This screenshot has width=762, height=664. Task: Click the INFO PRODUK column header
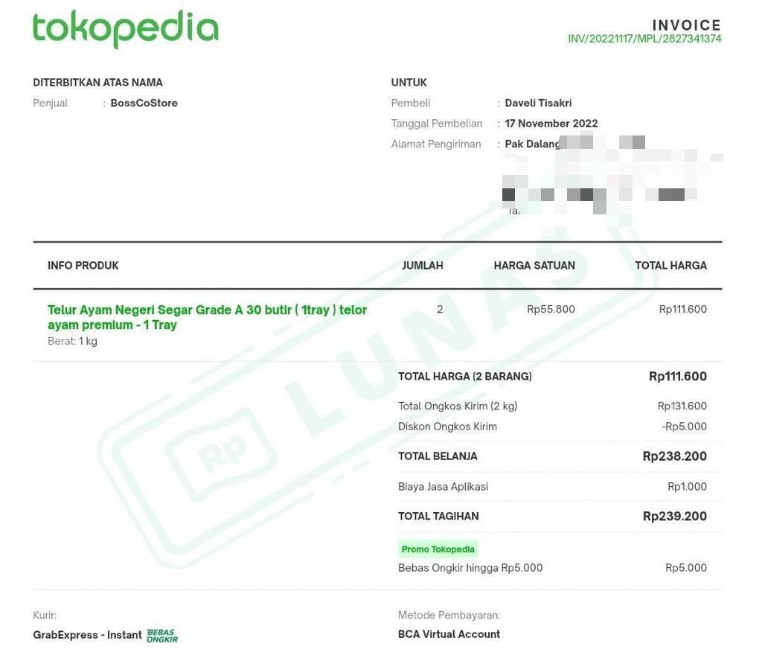[x=83, y=266]
